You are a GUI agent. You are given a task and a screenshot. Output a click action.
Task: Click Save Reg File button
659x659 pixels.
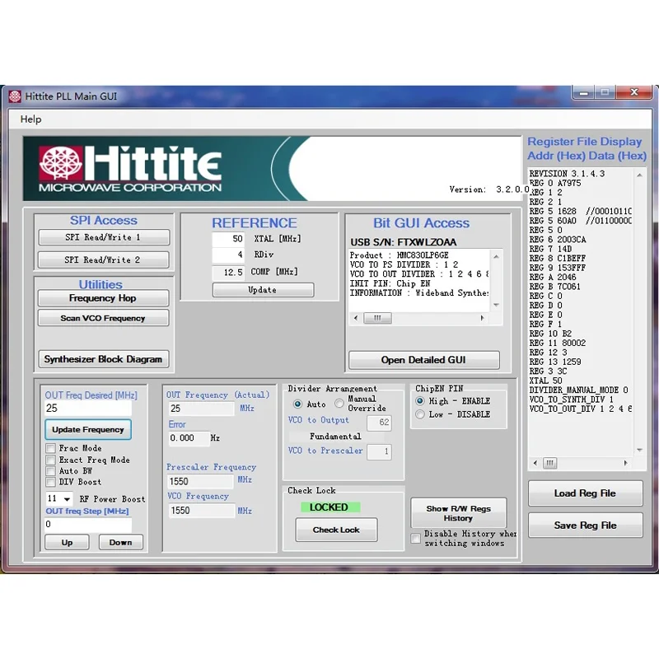click(585, 526)
